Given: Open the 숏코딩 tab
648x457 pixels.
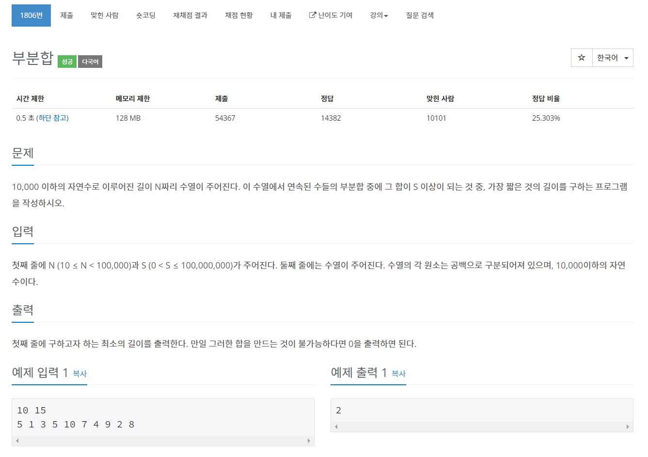Looking at the screenshot, I should [146, 16].
